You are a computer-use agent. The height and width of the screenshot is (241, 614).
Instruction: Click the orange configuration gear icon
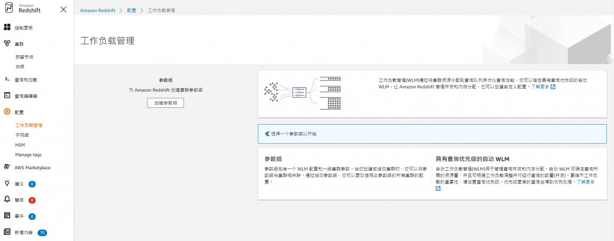click(7, 112)
